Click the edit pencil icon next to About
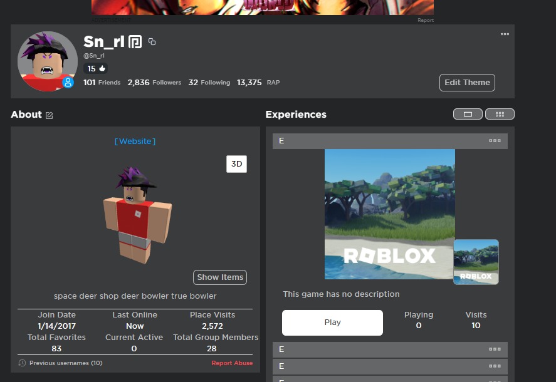The width and height of the screenshot is (556, 382). click(x=50, y=115)
